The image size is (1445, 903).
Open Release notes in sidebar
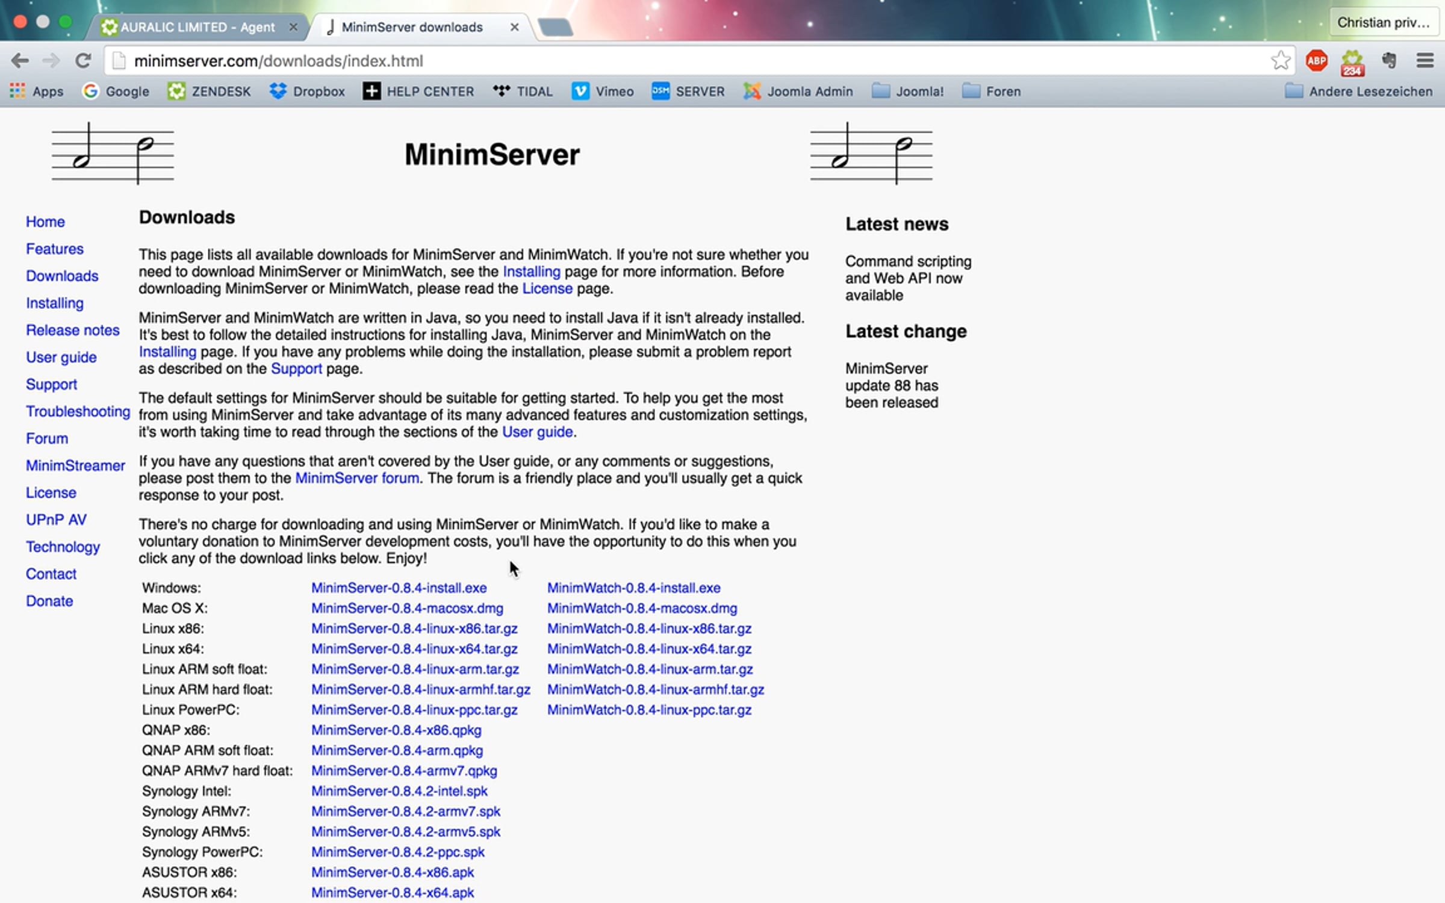click(72, 330)
